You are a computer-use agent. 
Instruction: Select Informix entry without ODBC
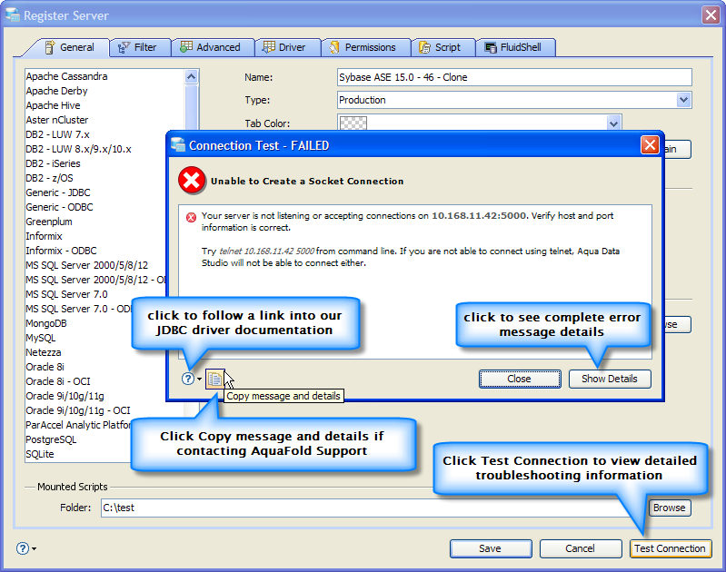44,236
